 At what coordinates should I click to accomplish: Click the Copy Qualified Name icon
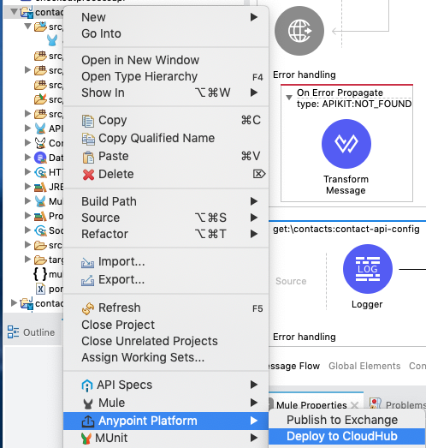[x=88, y=139]
